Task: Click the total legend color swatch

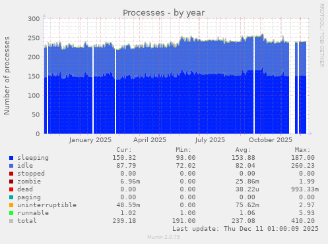Action: (x=11, y=221)
